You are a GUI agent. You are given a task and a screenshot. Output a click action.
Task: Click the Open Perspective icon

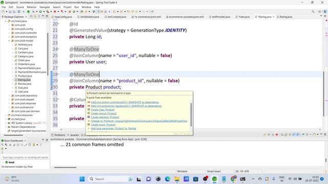point(320,12)
